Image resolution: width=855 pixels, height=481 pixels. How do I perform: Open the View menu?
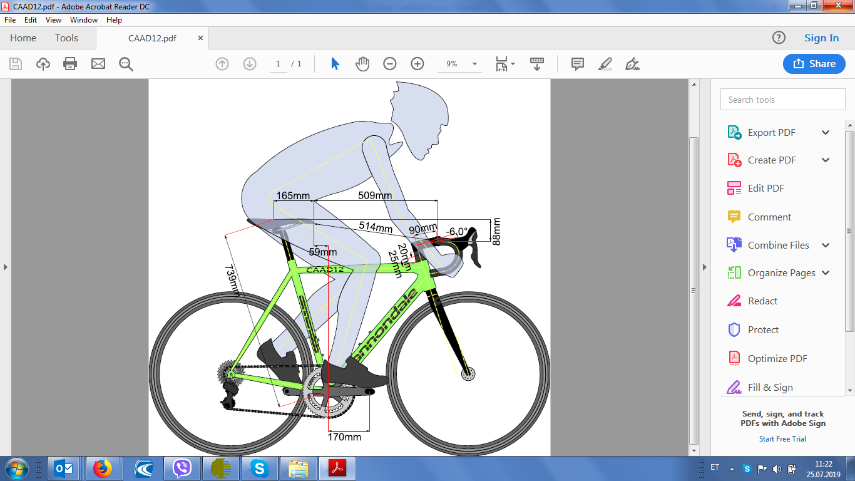[53, 20]
